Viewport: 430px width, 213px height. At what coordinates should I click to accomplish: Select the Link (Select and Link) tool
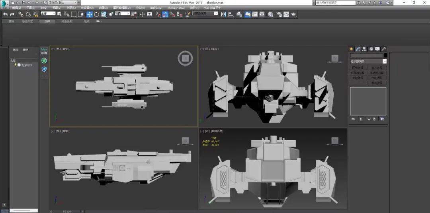pyautogui.click(x=21, y=14)
